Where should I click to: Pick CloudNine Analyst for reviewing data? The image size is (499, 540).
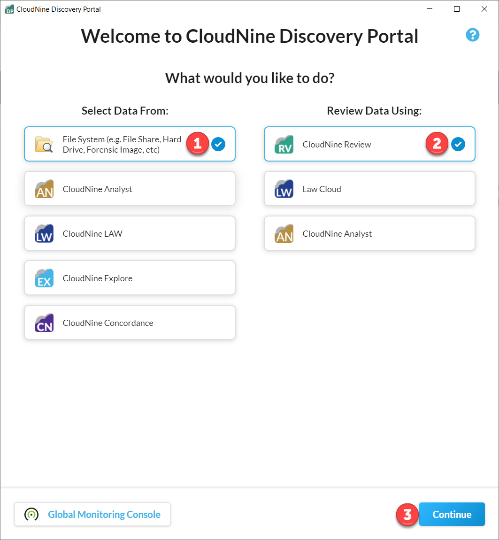[369, 233]
